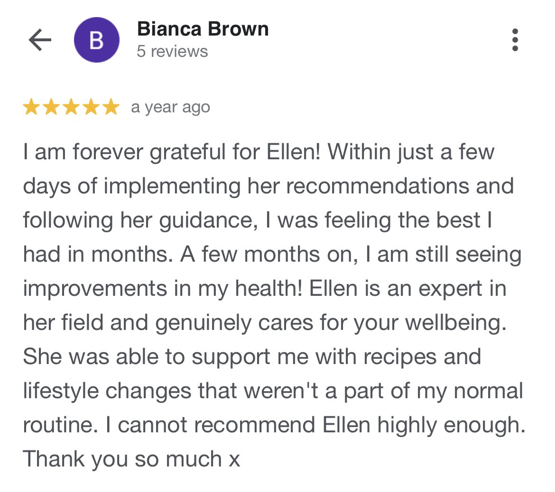Click the line 'support me with recipes and'
This screenshot has height=492, width=555.
pyautogui.click(x=336, y=357)
